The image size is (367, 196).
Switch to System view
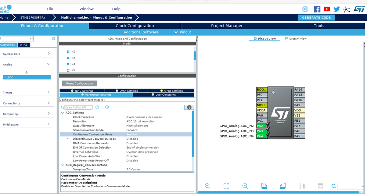(x=296, y=39)
